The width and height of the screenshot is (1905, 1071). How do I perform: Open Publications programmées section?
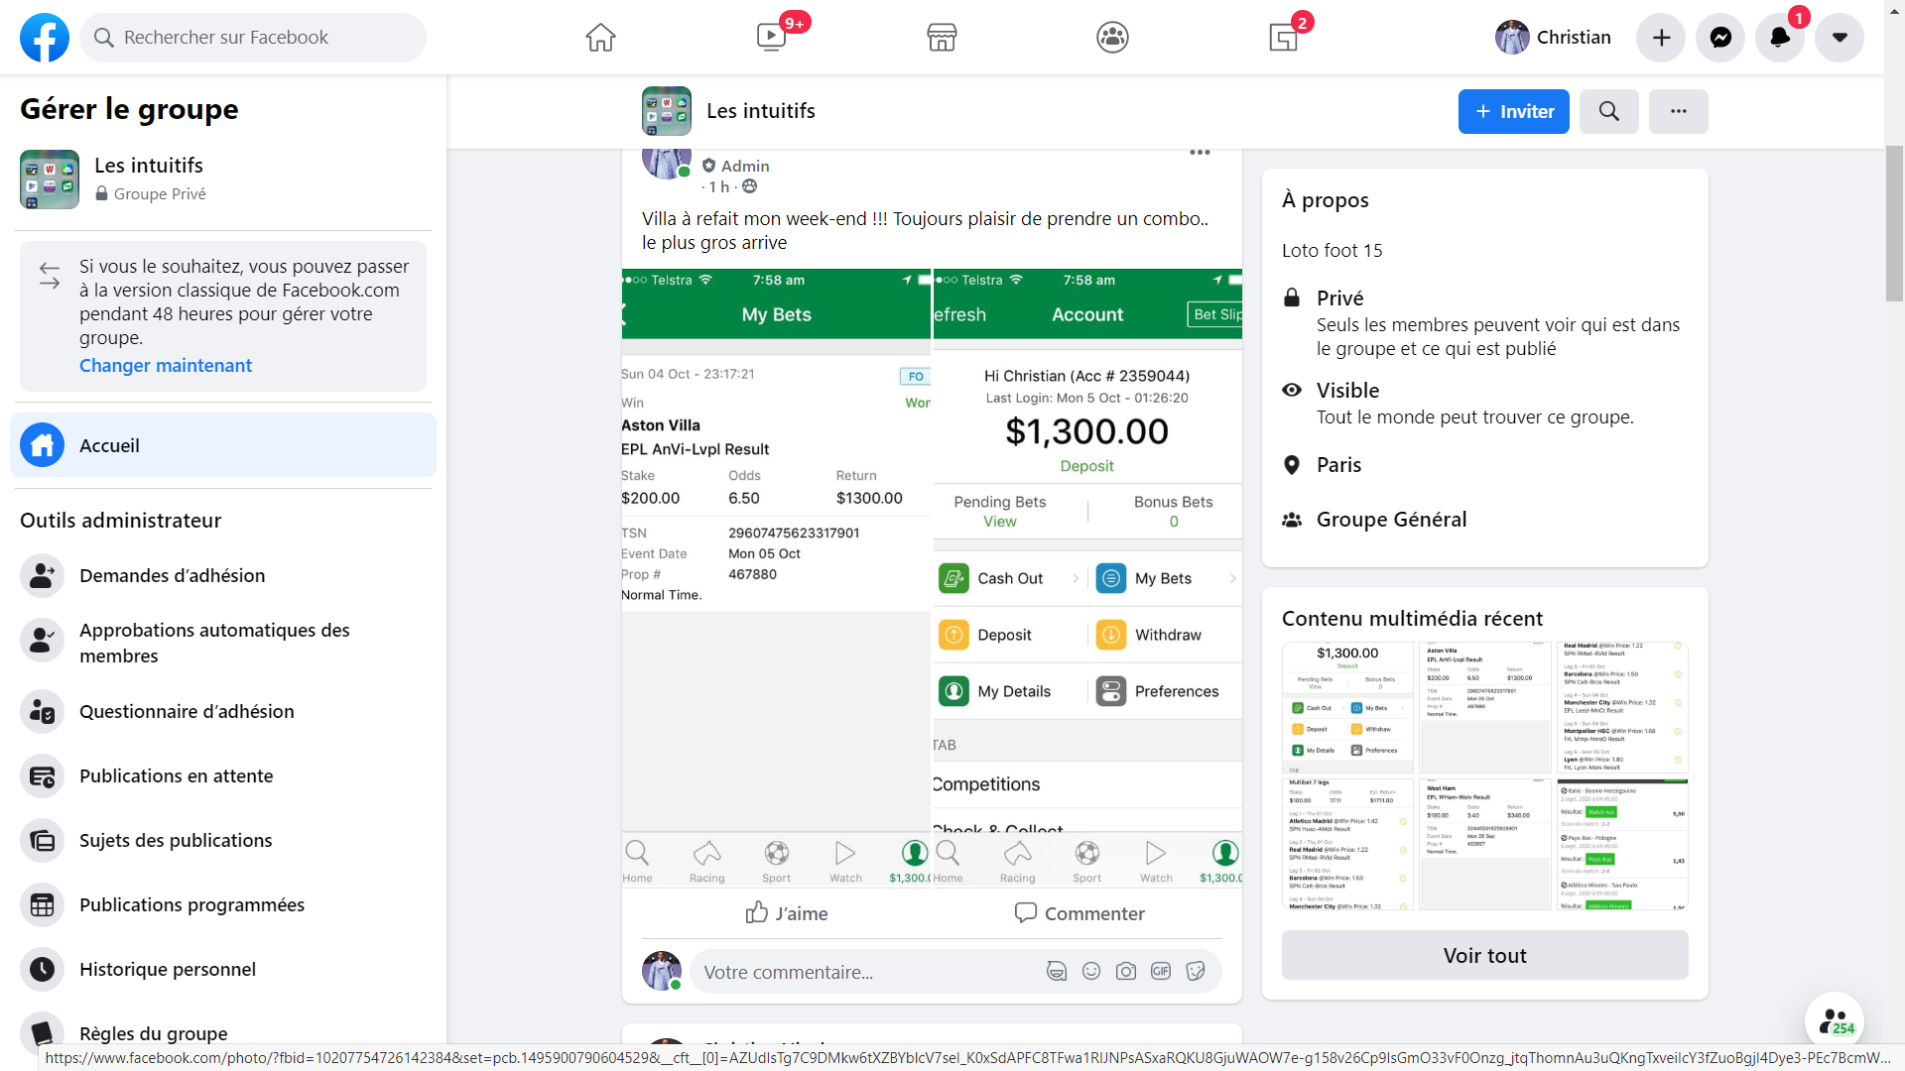(x=191, y=904)
